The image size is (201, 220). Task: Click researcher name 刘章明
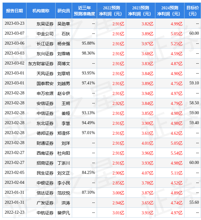point(64,74)
